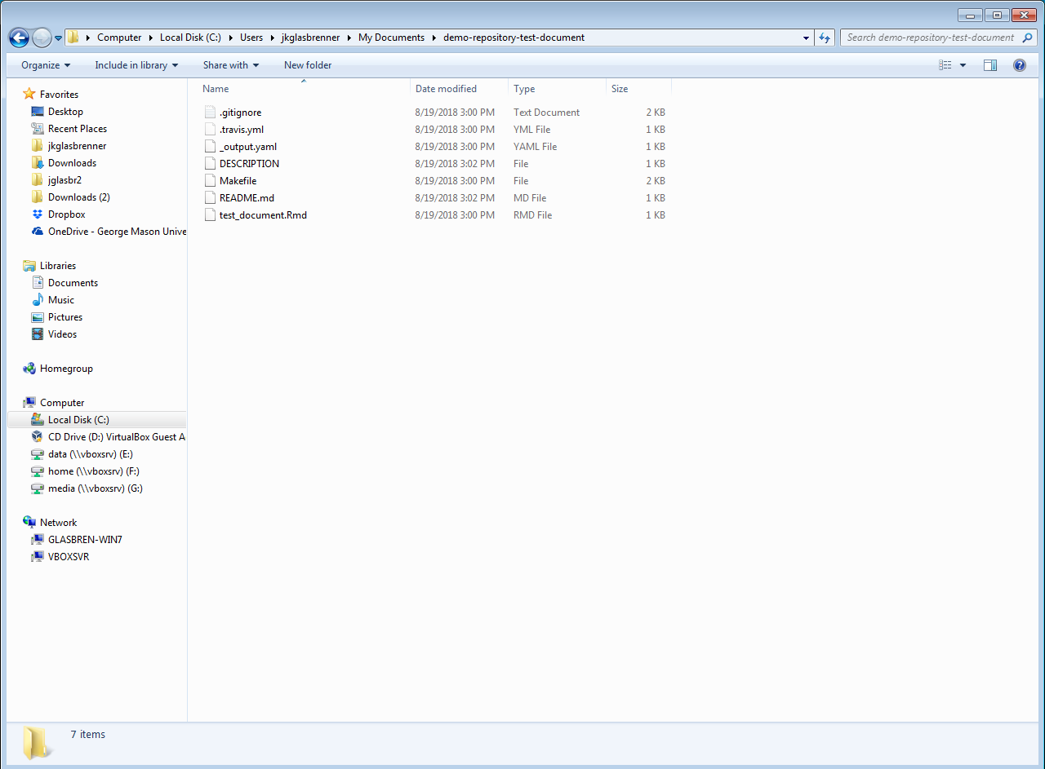Click the Users breadcrumb segment

point(251,38)
